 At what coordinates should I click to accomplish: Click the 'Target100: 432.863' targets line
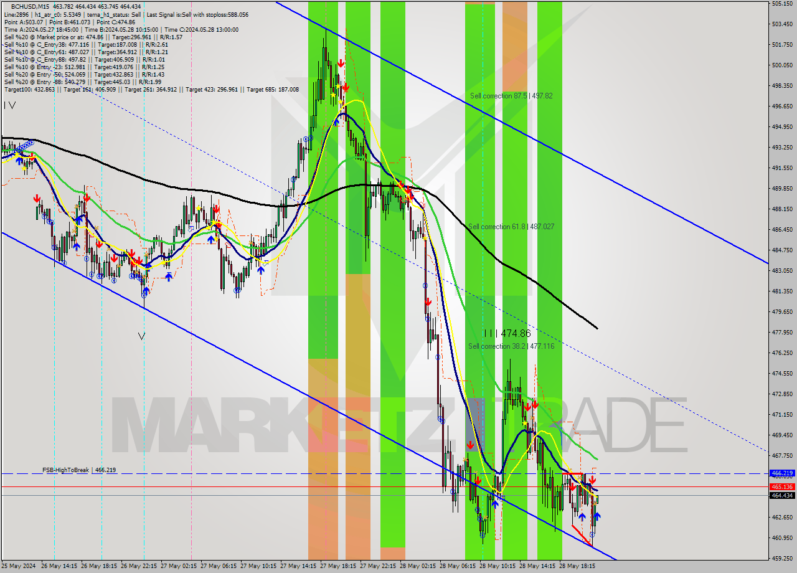tap(151, 89)
